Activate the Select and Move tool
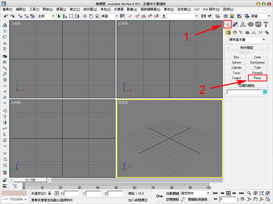The height and width of the screenshot is (204, 273). [x=85, y=16]
